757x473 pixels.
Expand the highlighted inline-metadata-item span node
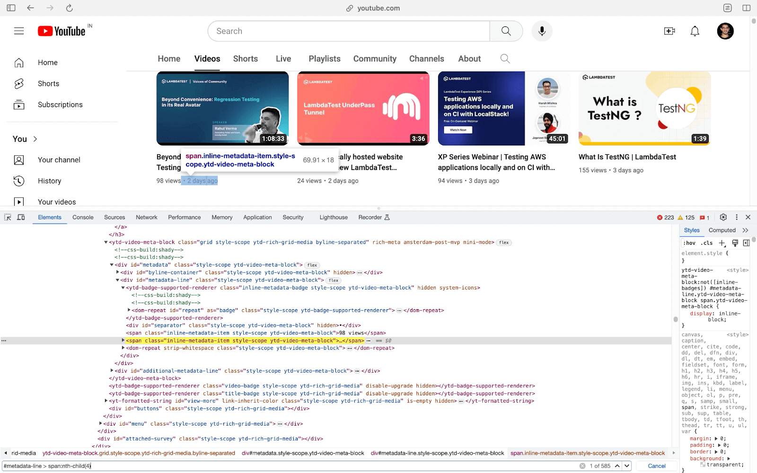pyautogui.click(x=123, y=340)
